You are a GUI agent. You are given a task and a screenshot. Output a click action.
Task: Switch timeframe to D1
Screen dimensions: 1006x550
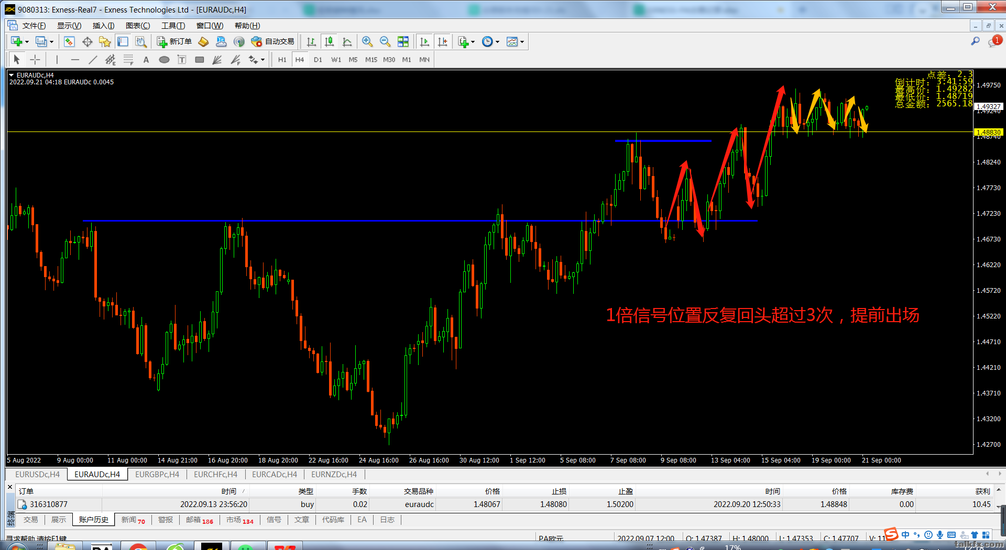(318, 60)
